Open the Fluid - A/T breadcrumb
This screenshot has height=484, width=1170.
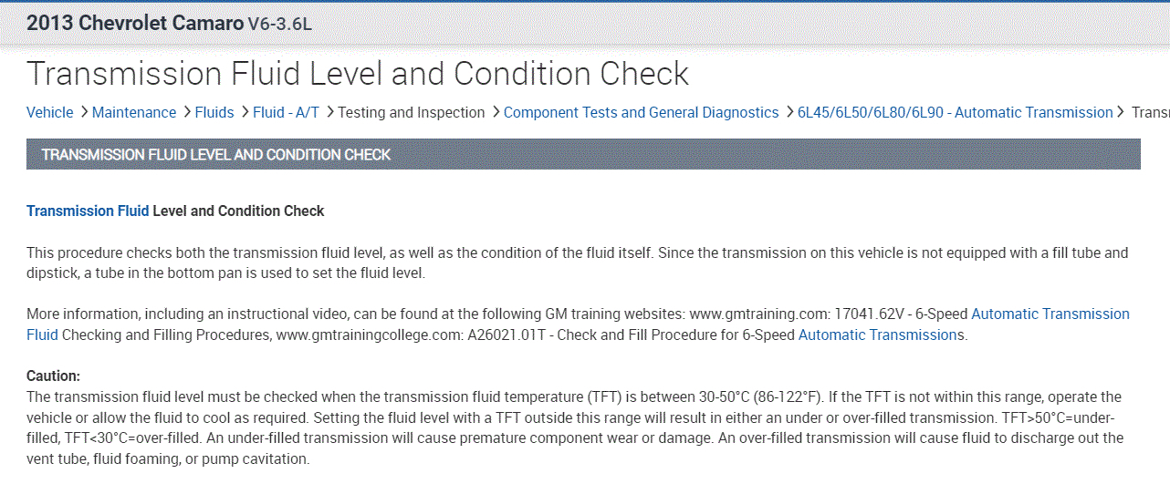(x=286, y=113)
